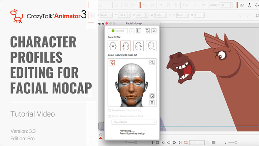Click the shopping cart icon in top toolbar
This screenshot has width=259, height=146.
[x=117, y=5]
